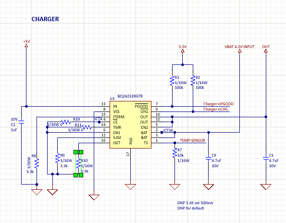Click ground symbol below R7
Image resolution: width=286 pixels, height=223 pixels.
(x=175, y=187)
